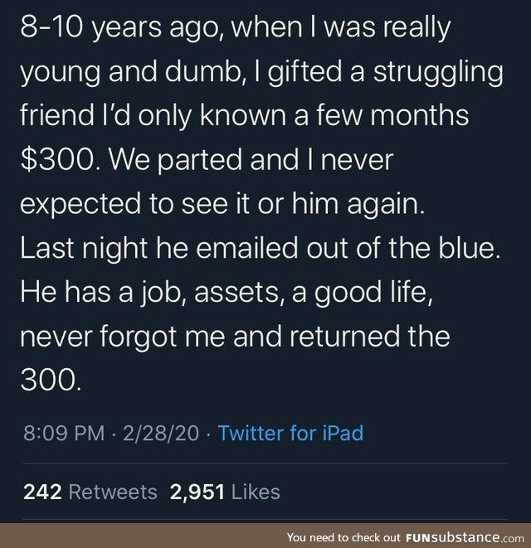This screenshot has height=548, width=531.
Task: Select the "Last night he emailed" line
Action: pos(261,248)
